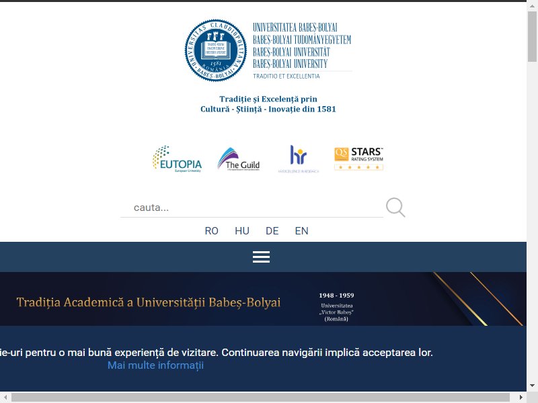Click the 'TRADITIO ET EXCELLENTIA' motto text

click(286, 76)
